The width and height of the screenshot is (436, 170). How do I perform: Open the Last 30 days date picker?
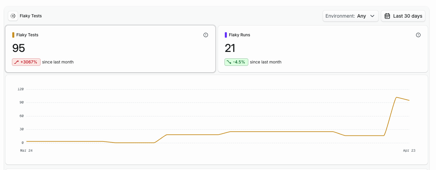(403, 16)
